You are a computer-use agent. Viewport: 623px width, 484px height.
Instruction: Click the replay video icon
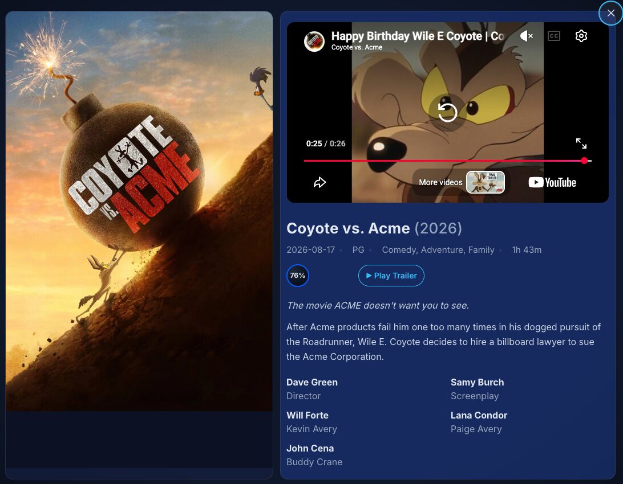point(447,112)
